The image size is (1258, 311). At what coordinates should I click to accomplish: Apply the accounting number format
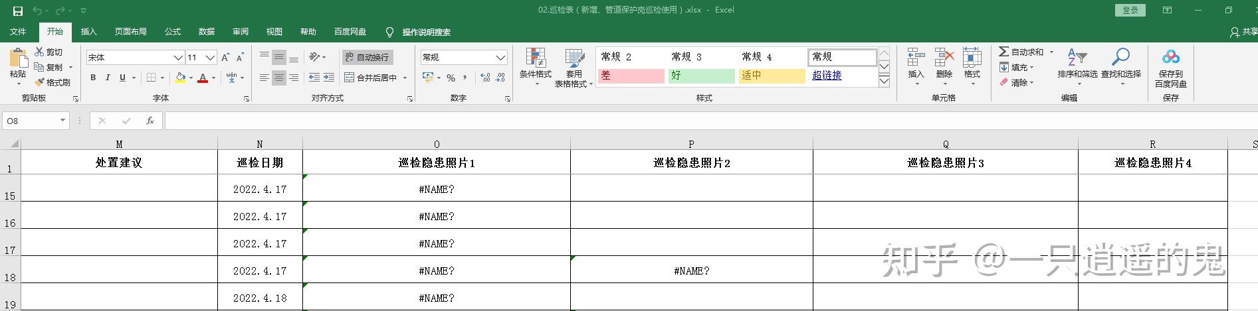(427, 78)
